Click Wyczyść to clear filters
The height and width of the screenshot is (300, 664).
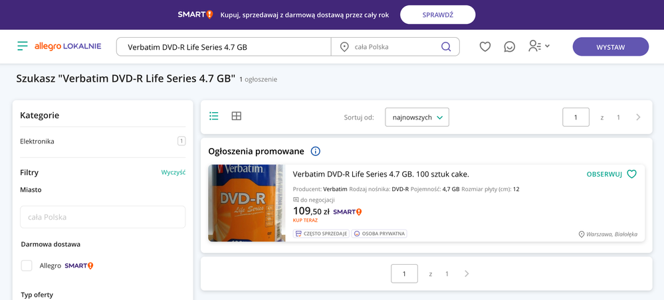click(x=173, y=172)
